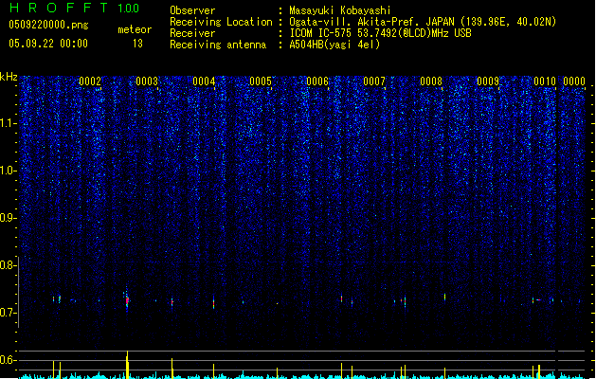Click the 1.1 kHz axis label

(9, 123)
